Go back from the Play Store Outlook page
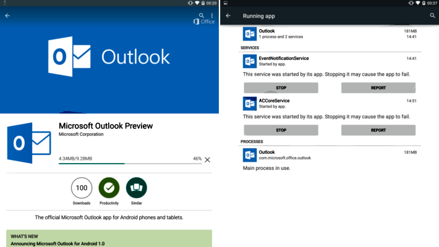This screenshot has height=247, width=439. click(x=7, y=15)
